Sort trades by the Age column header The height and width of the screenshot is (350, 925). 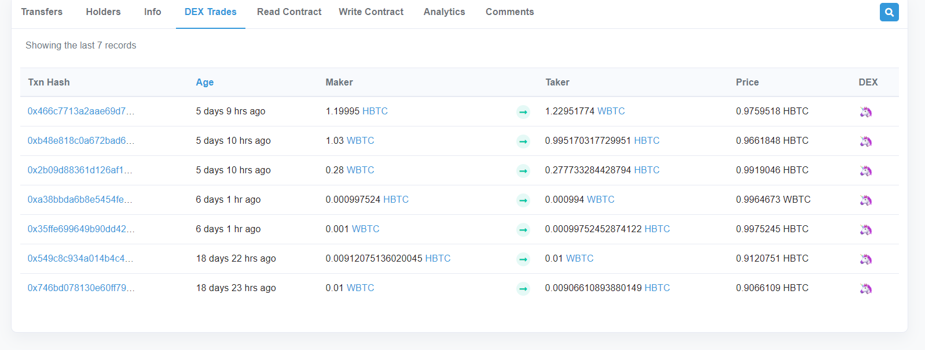(x=204, y=82)
